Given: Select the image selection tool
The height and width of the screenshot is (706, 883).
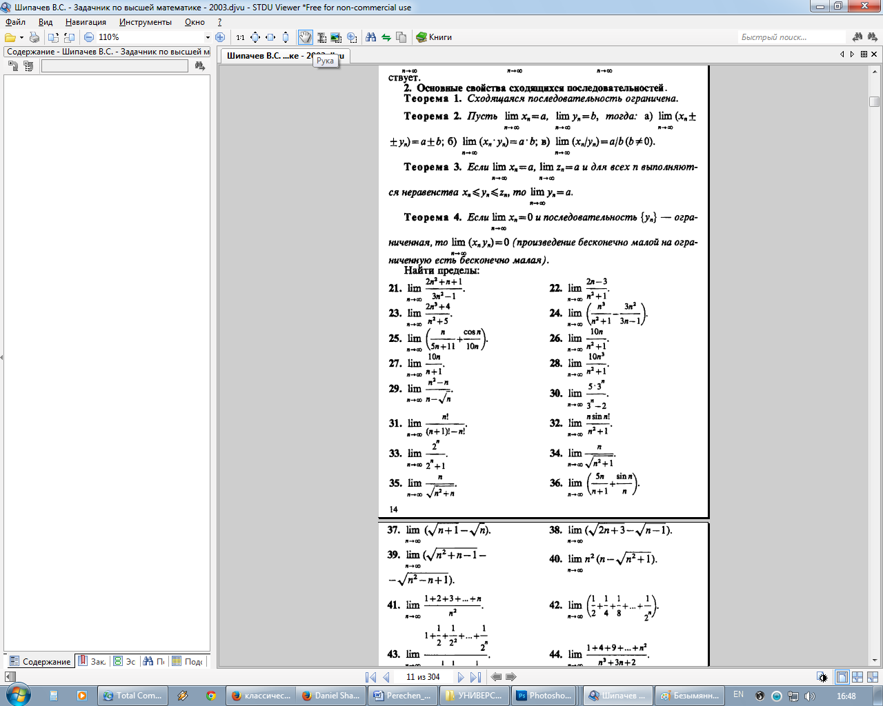Looking at the screenshot, I should 336,37.
